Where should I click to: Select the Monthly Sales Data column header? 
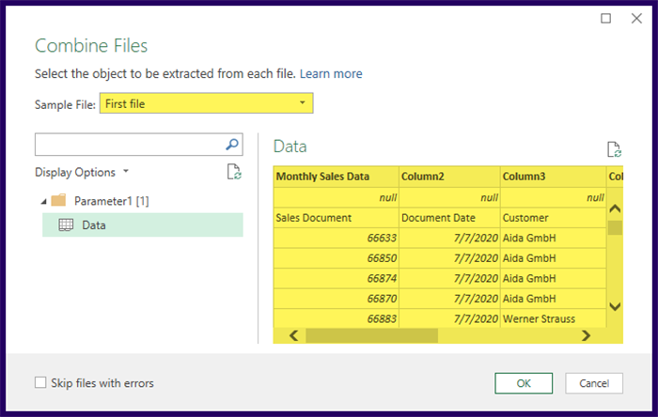point(322,177)
